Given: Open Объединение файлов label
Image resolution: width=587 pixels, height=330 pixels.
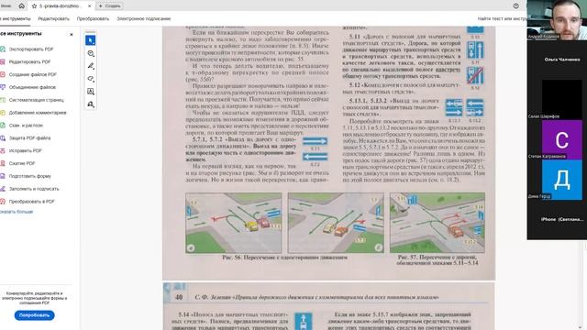Looking at the screenshot, I should pos(32,87).
